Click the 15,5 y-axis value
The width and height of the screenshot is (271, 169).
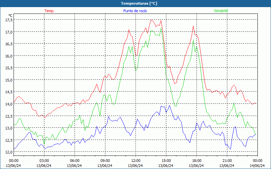(x=9, y=68)
